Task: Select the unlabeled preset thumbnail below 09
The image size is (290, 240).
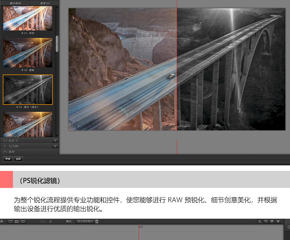Action: tap(28, 125)
